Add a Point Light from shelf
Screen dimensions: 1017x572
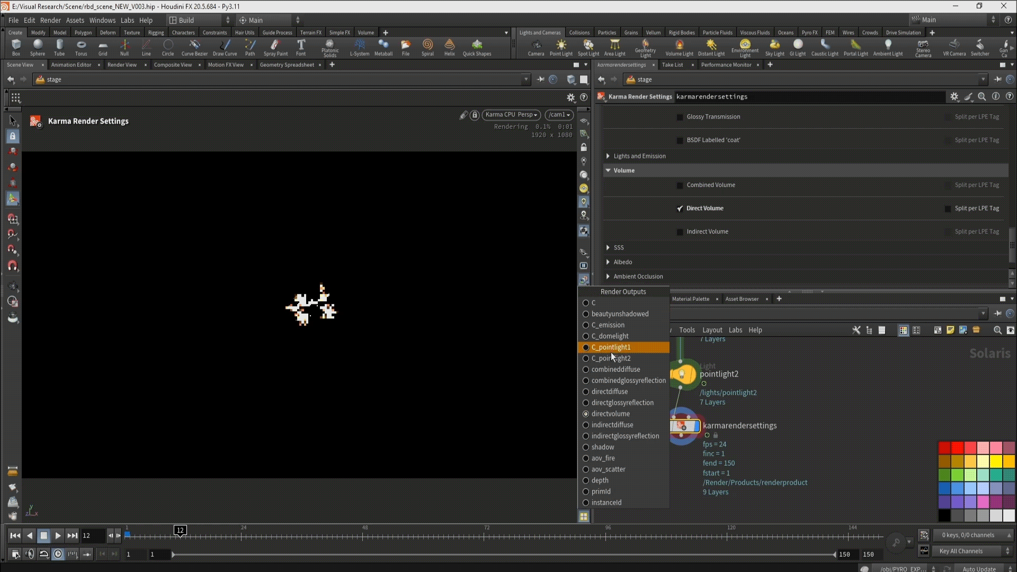(x=561, y=47)
